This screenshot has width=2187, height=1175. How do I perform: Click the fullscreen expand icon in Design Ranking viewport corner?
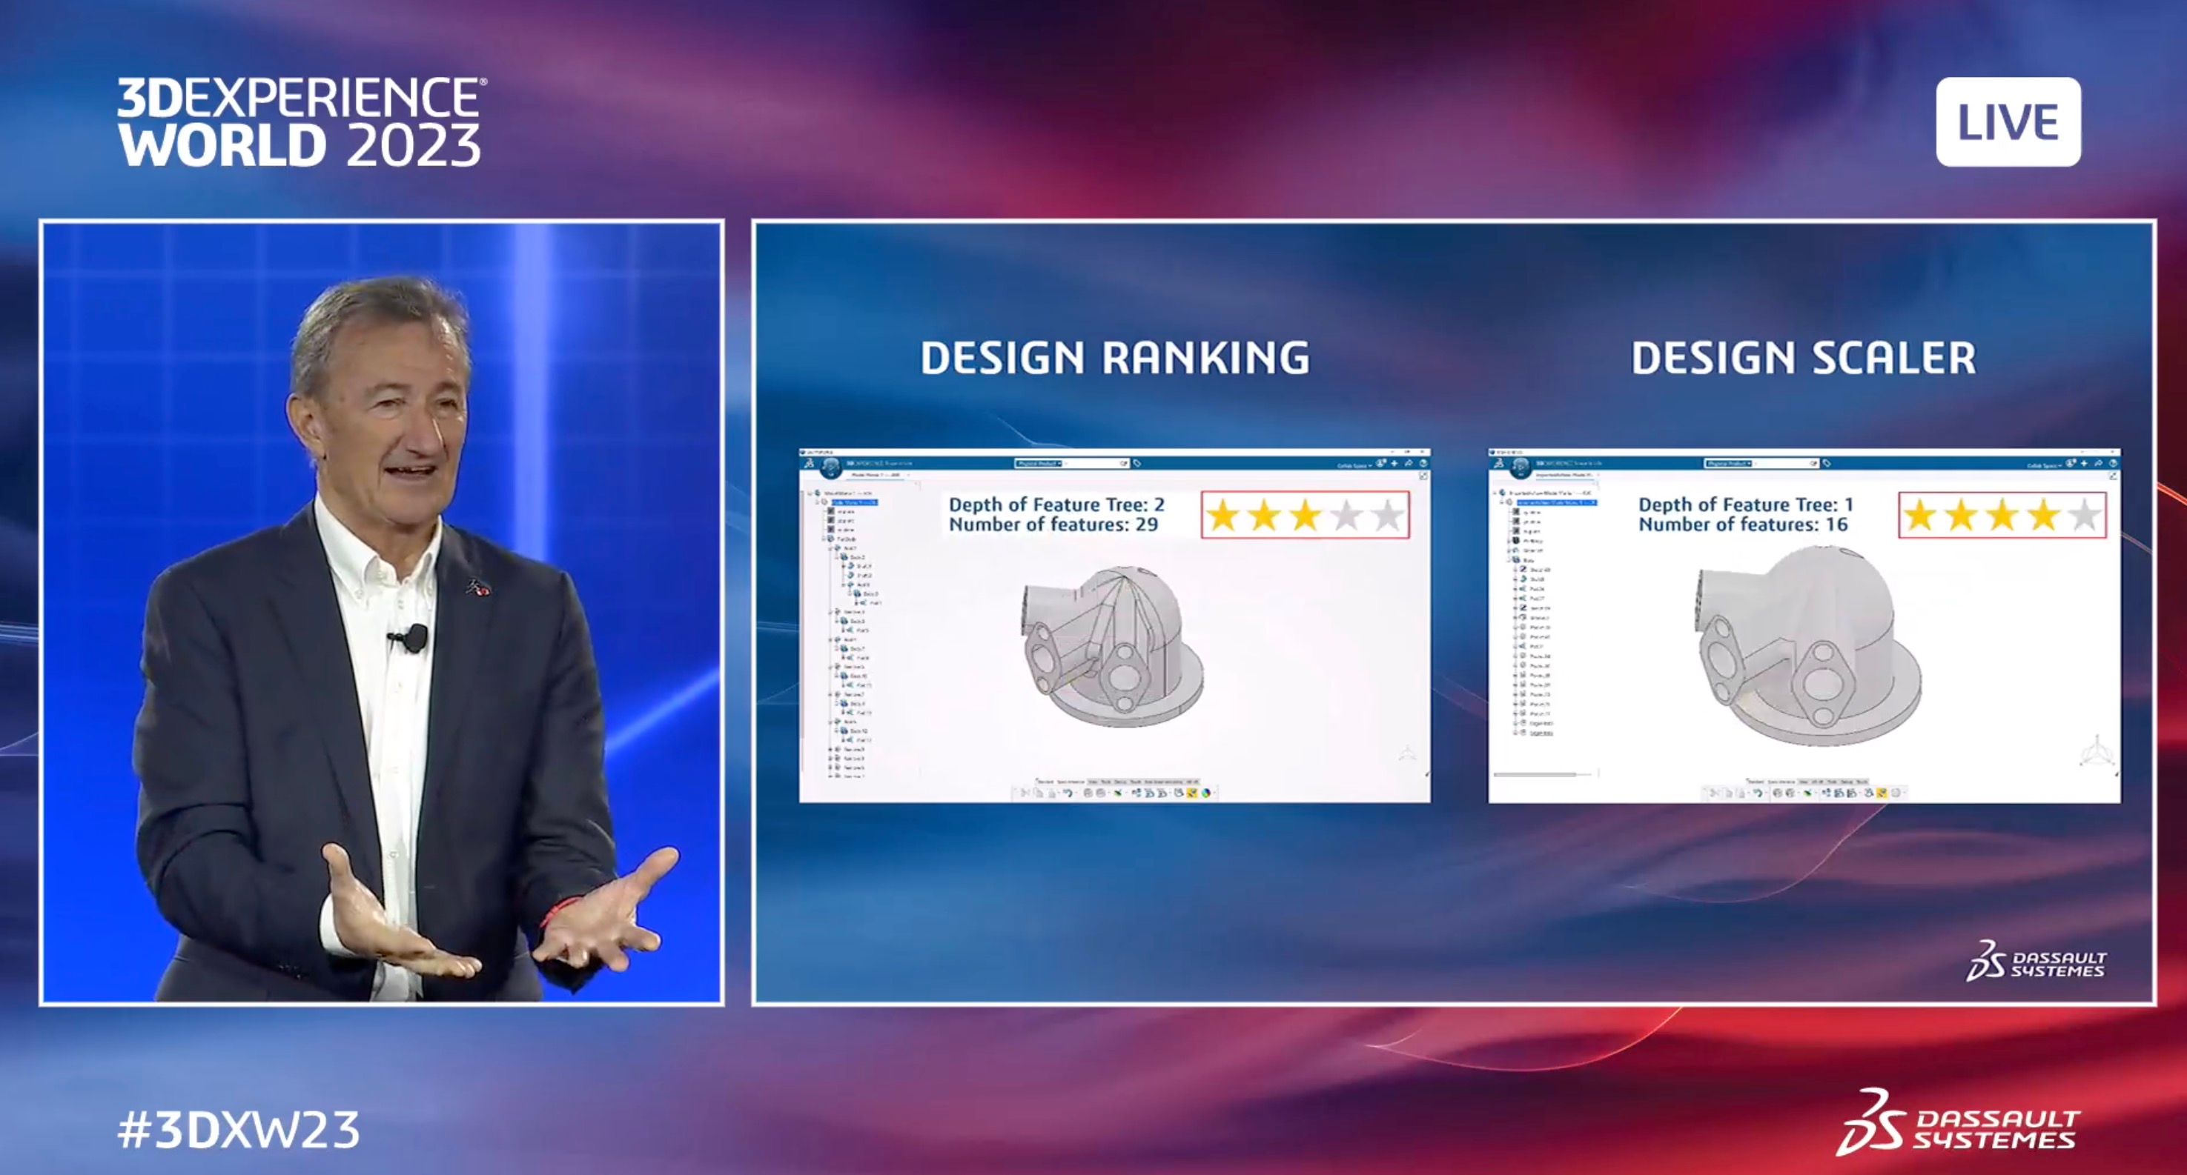(x=1423, y=477)
